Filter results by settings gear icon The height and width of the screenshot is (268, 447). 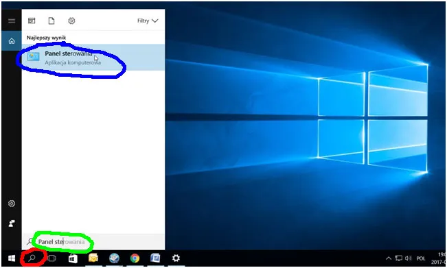coord(71,21)
